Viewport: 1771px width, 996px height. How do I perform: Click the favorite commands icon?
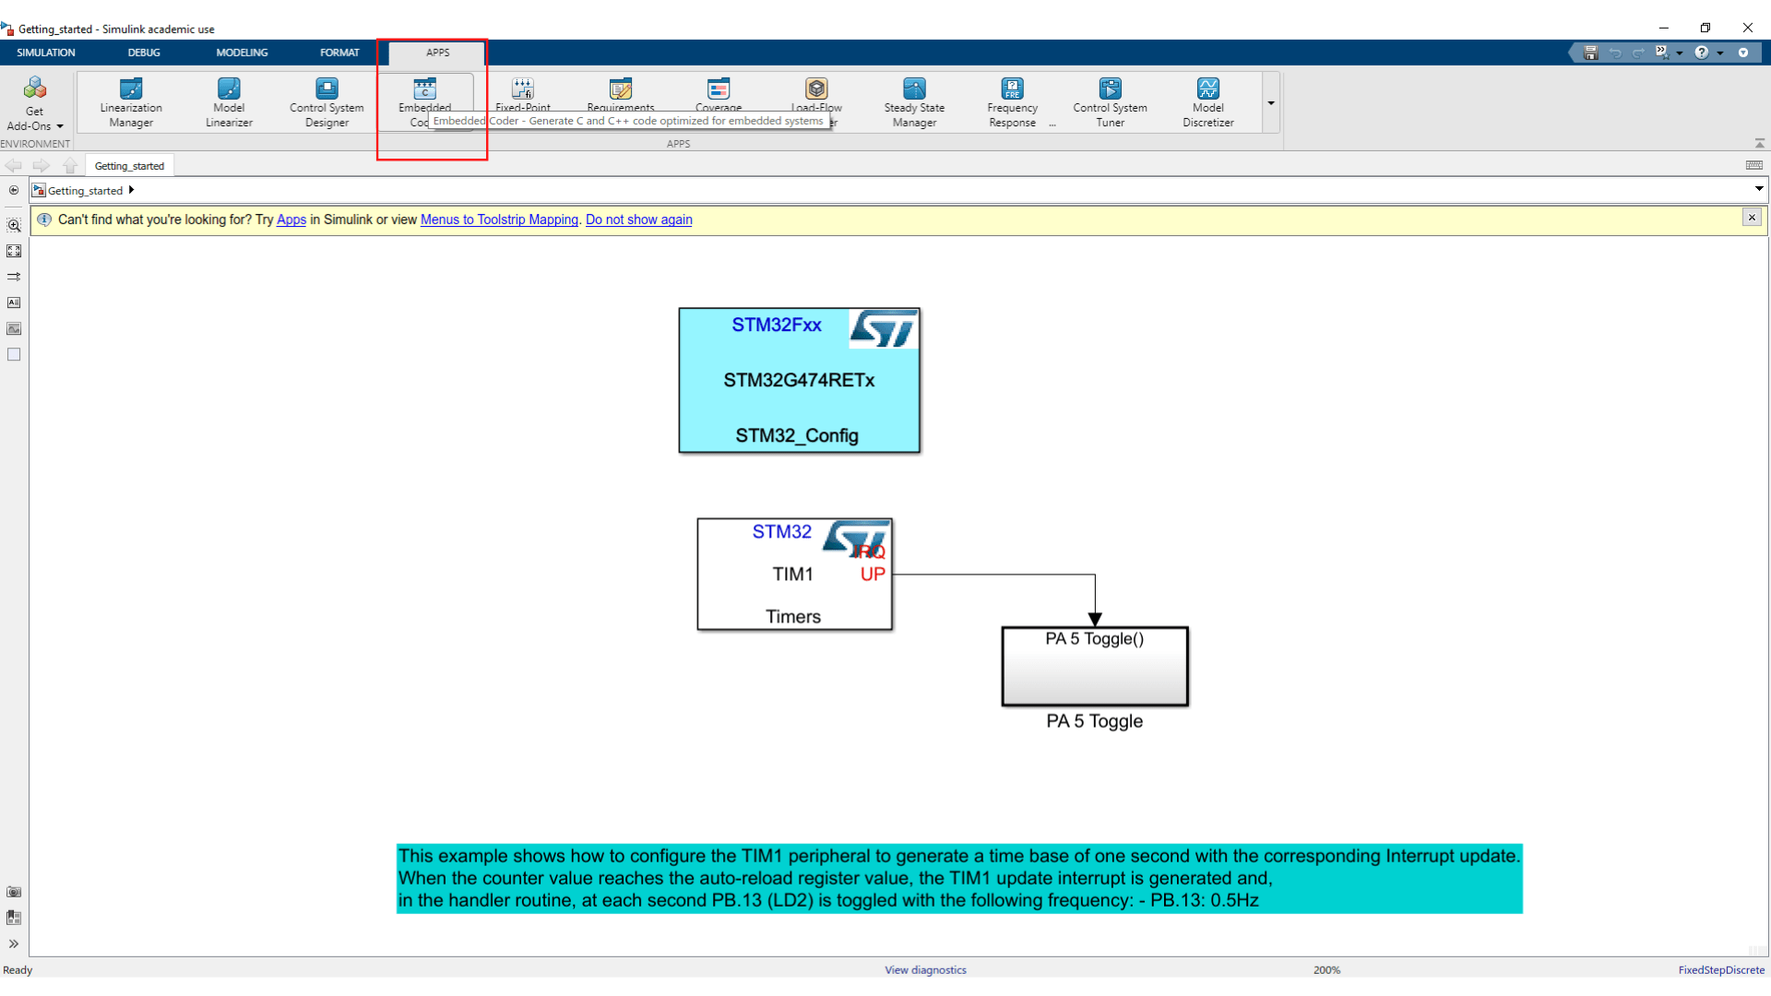tap(1662, 53)
